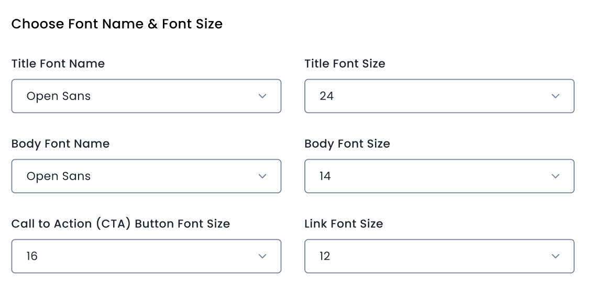595x286 pixels.
Task: Expand the Body Font Size dropdown
Action: (439, 177)
